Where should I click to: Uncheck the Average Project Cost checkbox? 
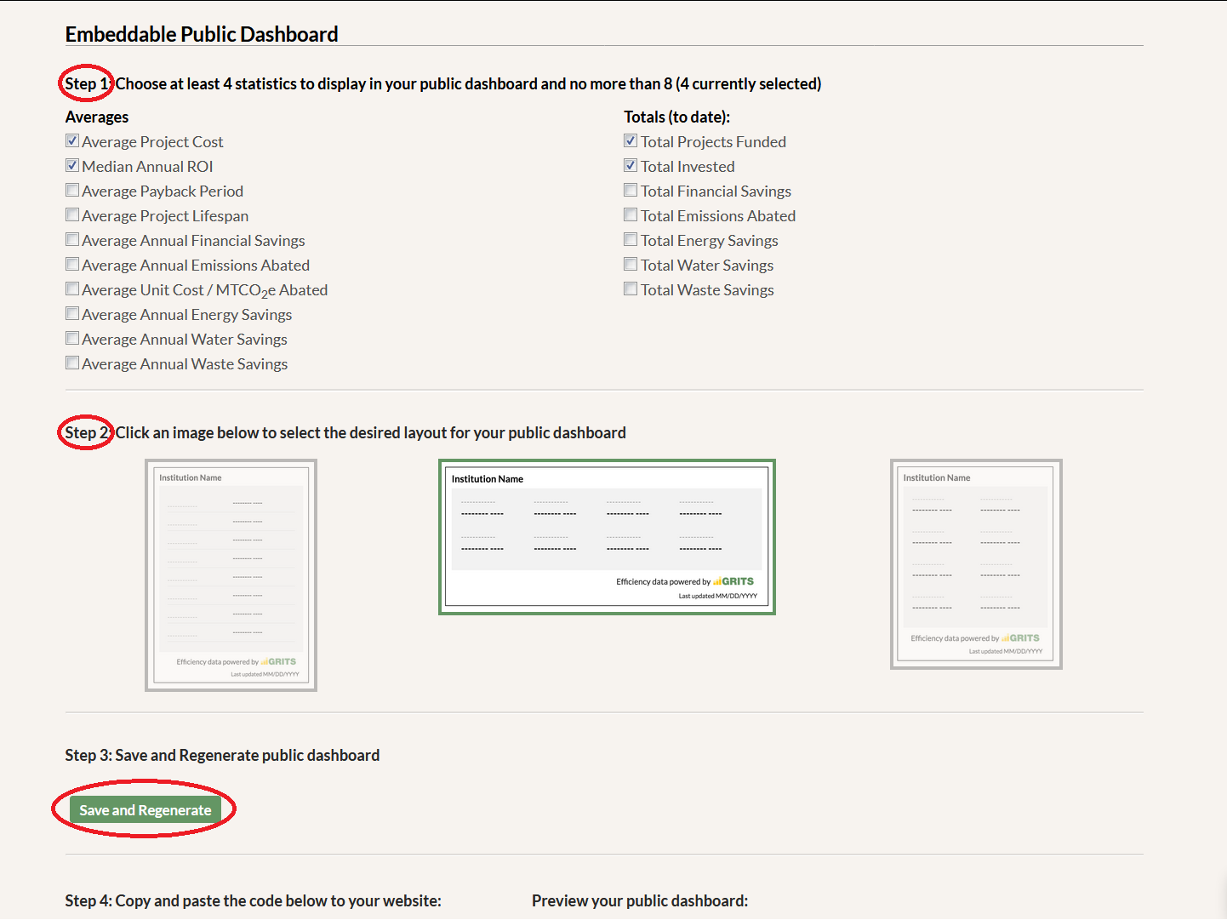[x=72, y=141]
